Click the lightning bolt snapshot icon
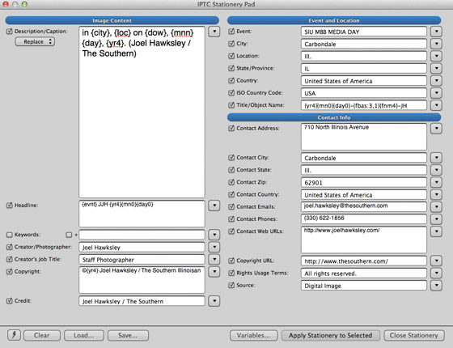Viewport: 453px width, 348px height. pos(14,335)
